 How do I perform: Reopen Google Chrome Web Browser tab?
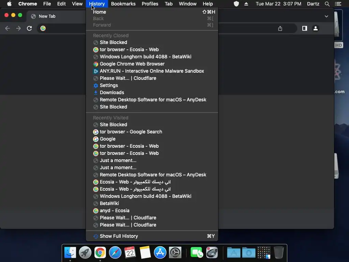pyautogui.click(x=152, y=64)
